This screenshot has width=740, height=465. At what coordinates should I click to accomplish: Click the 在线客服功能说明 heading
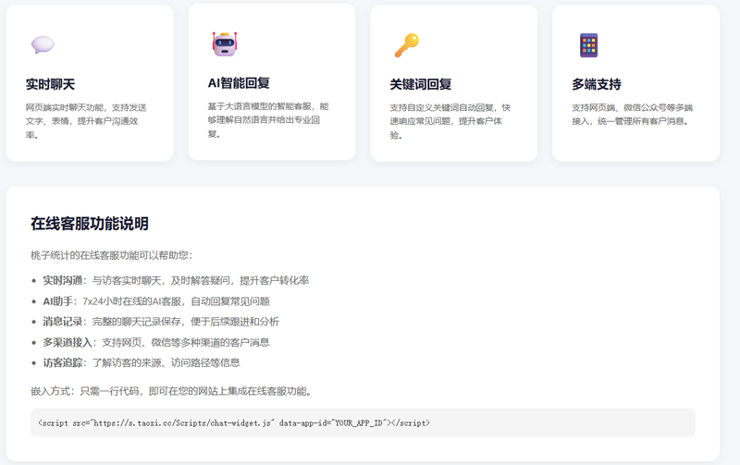point(90,223)
